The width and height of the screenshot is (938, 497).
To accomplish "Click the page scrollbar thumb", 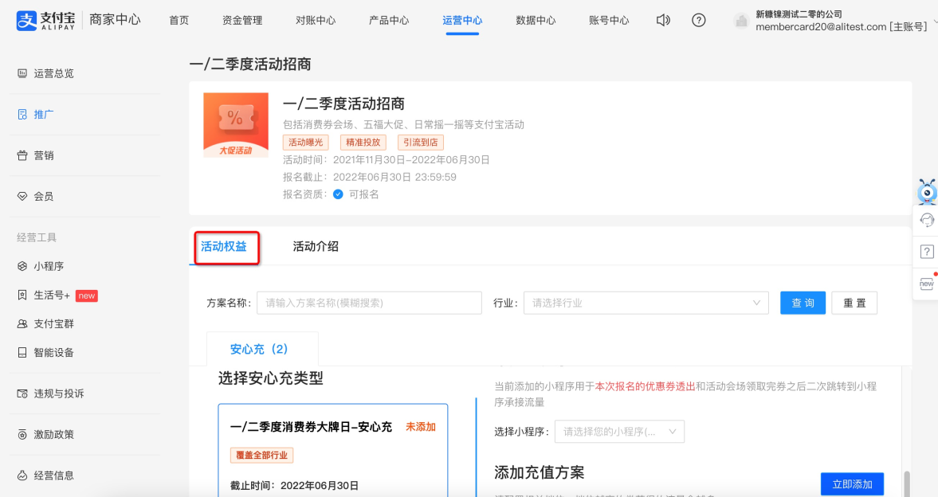I will pyautogui.click(x=907, y=483).
